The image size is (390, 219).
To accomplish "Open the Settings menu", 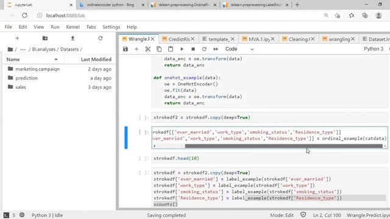I will click(x=111, y=27).
